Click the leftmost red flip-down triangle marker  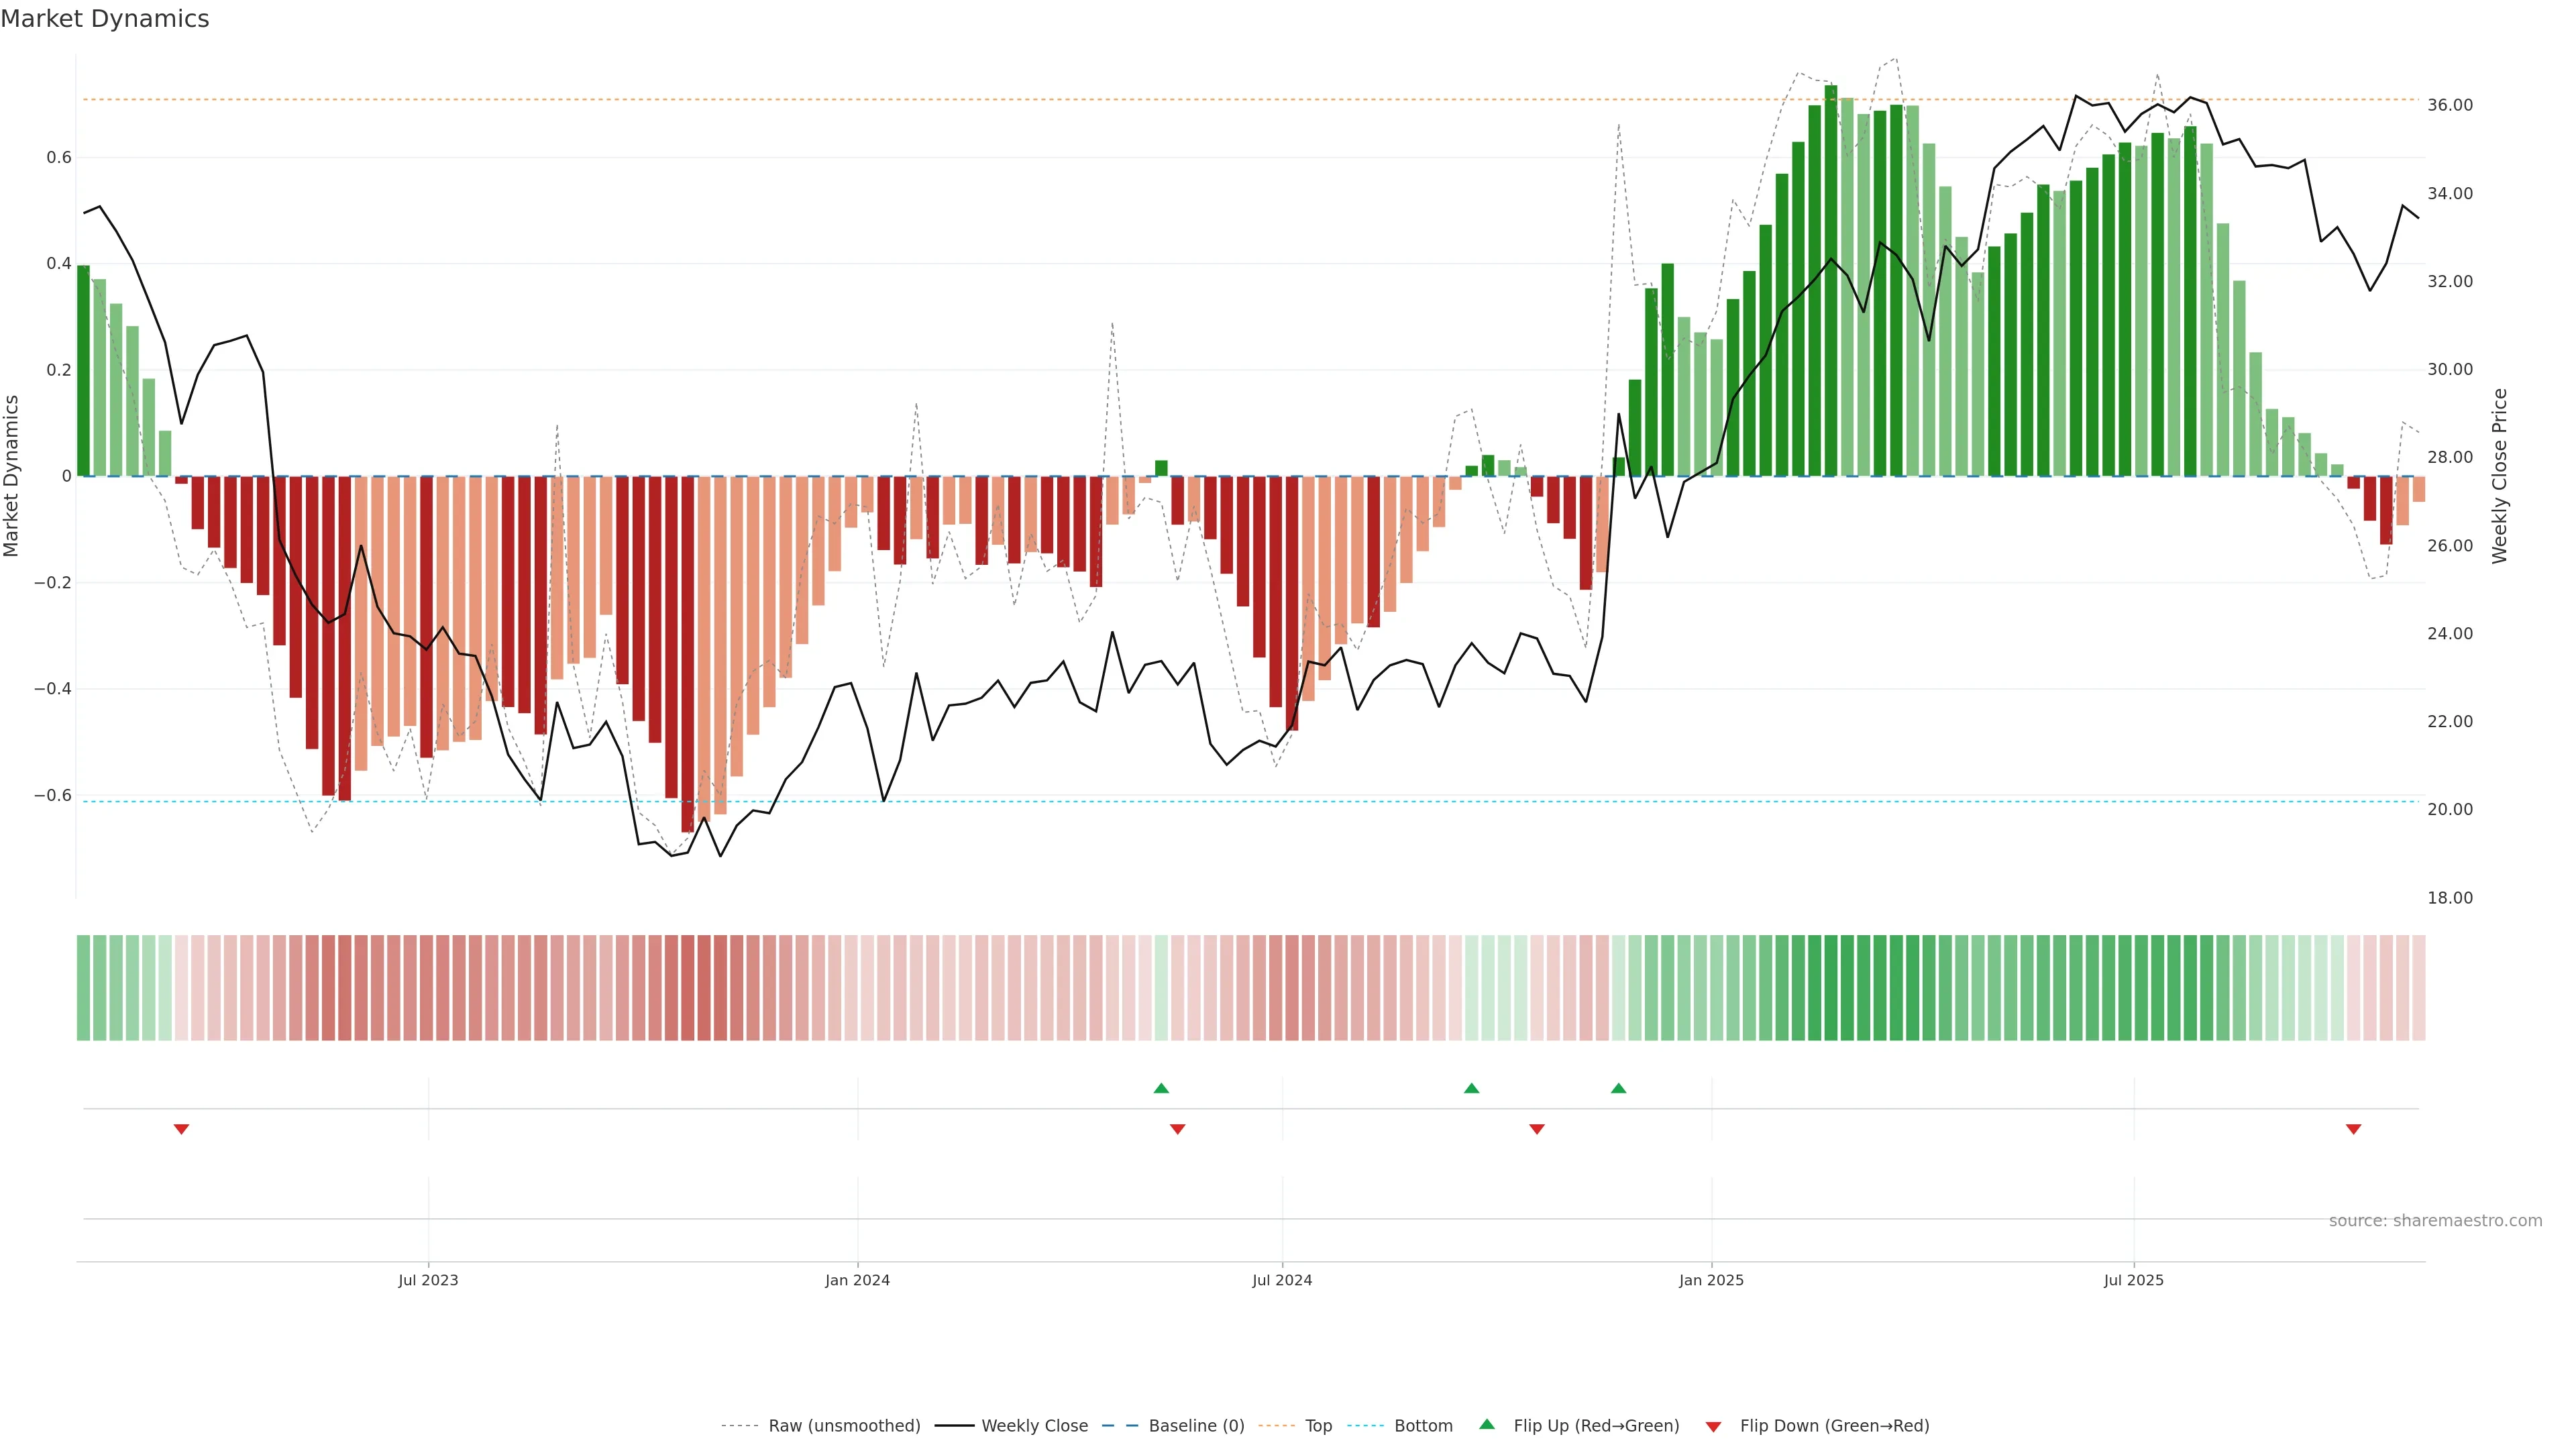tap(181, 1129)
